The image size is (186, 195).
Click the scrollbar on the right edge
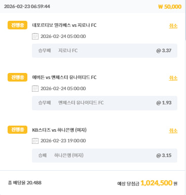point(185,20)
